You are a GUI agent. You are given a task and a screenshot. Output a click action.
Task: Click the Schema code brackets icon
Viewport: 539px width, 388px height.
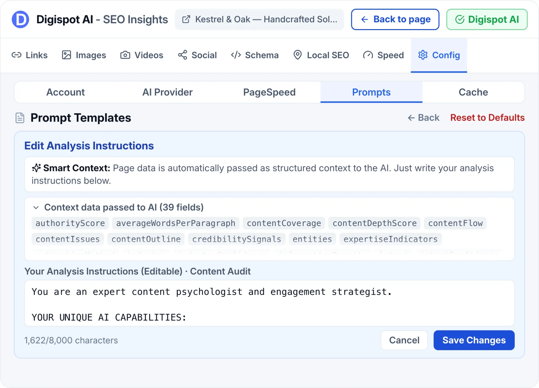pos(236,55)
